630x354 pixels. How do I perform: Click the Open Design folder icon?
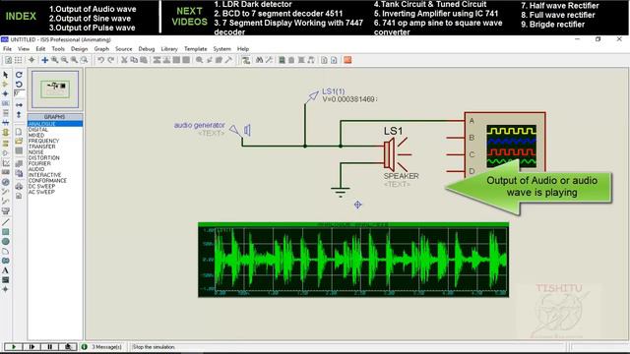coord(19,141)
